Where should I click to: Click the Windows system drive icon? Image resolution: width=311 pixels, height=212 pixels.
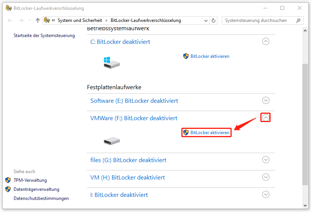112,63
